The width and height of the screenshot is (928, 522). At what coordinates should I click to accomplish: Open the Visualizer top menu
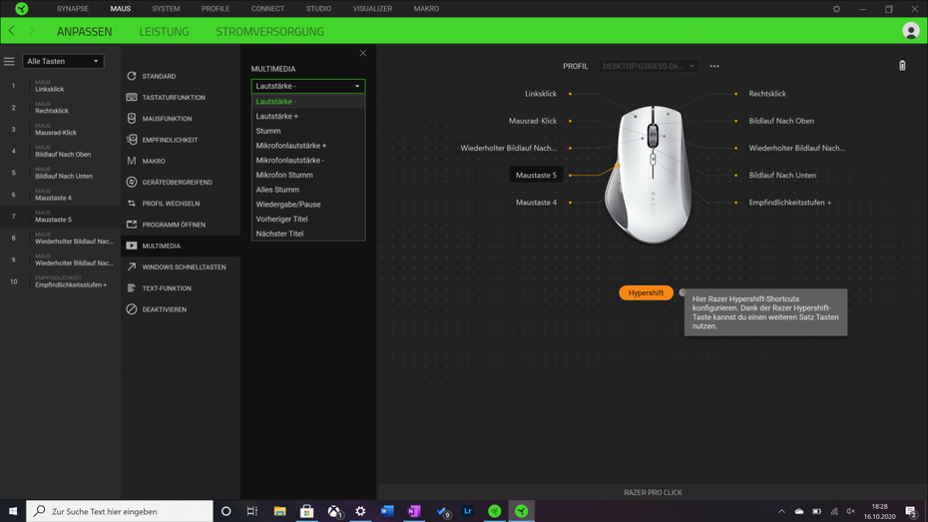(x=372, y=9)
